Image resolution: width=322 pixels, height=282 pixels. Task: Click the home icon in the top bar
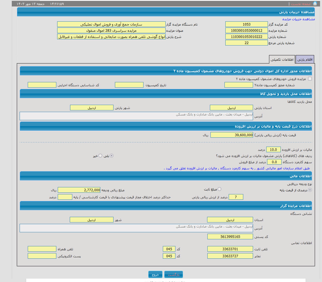(315, 4)
